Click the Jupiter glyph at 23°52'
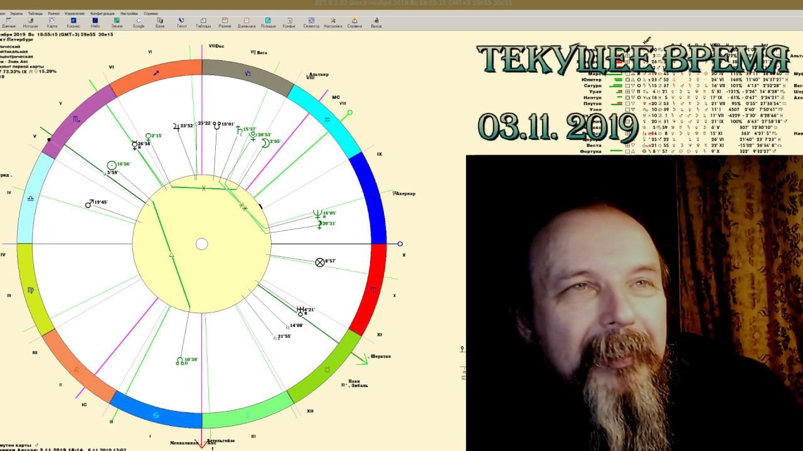This screenshot has height=451, width=803. tap(177, 126)
